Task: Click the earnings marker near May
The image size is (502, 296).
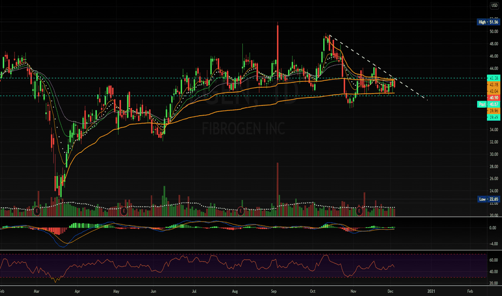Action: pos(124,211)
